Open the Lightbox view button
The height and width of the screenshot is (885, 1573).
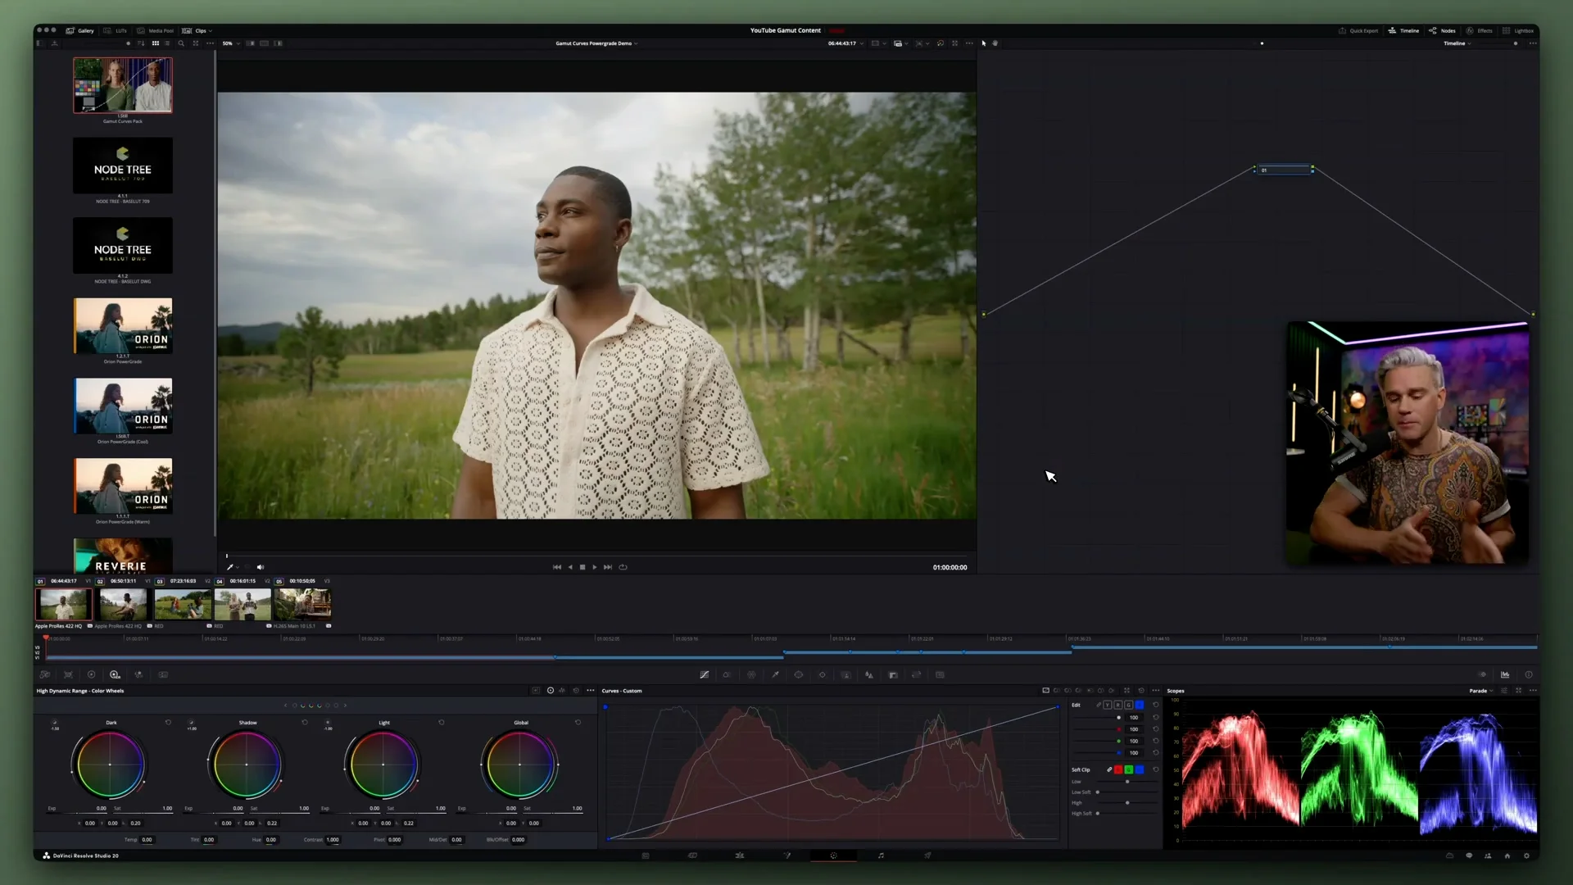coord(1518,30)
